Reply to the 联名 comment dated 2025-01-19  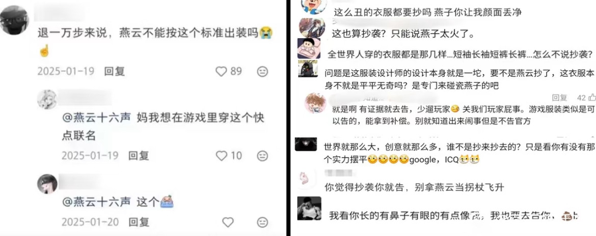pyautogui.click(x=139, y=156)
